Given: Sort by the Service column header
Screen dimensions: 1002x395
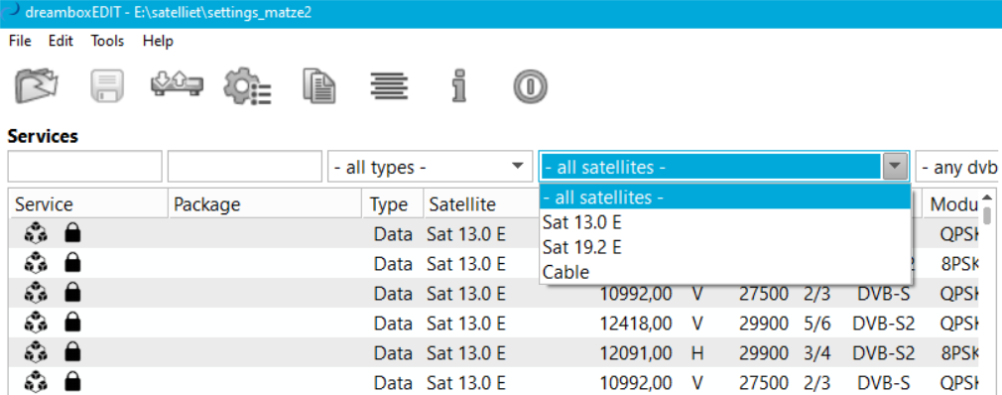Looking at the screenshot, I should click(88, 203).
